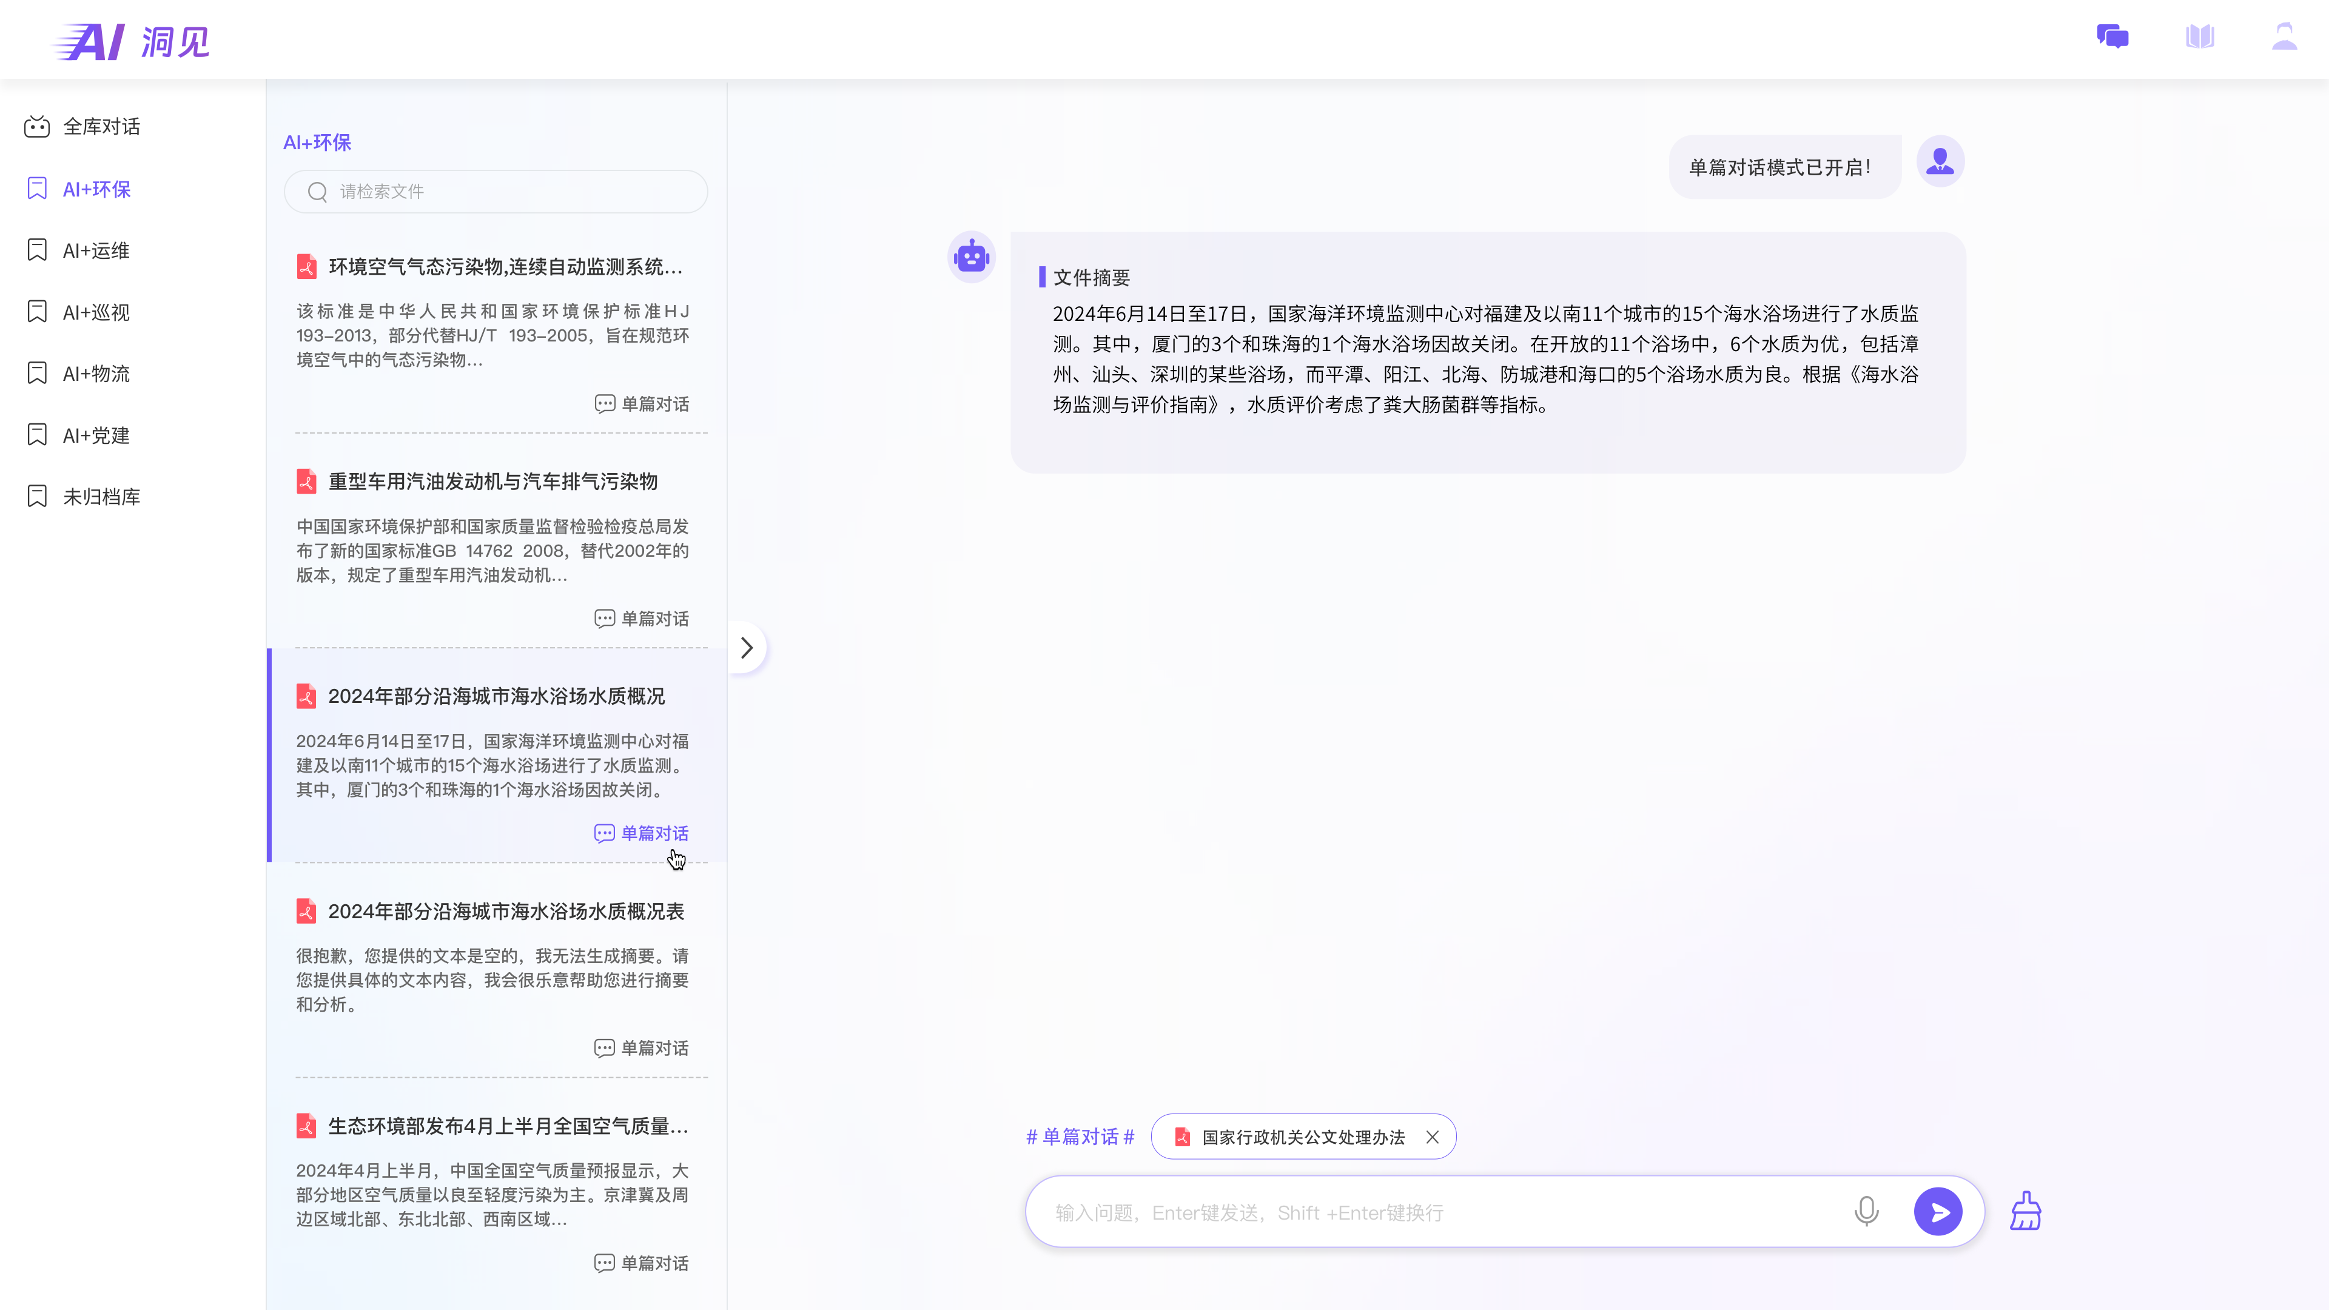Click the search magnifier icon
This screenshot has height=1310, width=2329.
coord(317,192)
